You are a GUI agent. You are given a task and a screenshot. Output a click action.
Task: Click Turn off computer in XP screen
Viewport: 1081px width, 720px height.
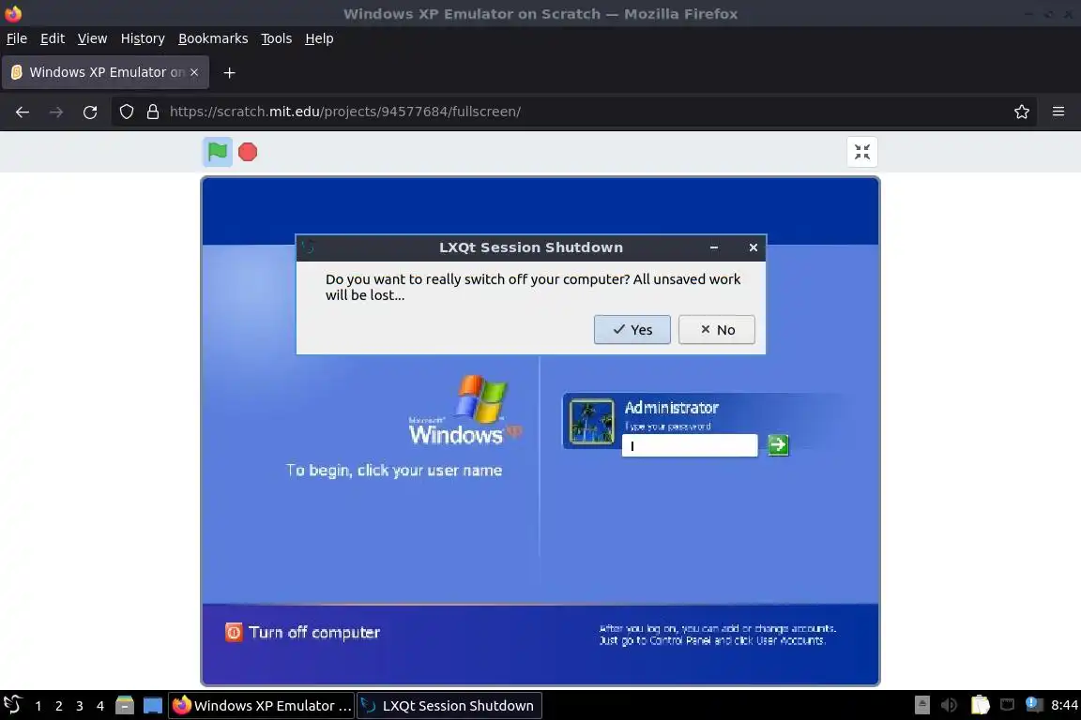point(314,633)
